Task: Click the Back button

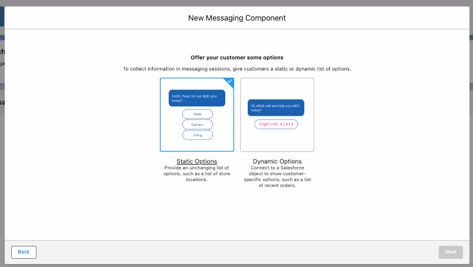Action: (24, 252)
